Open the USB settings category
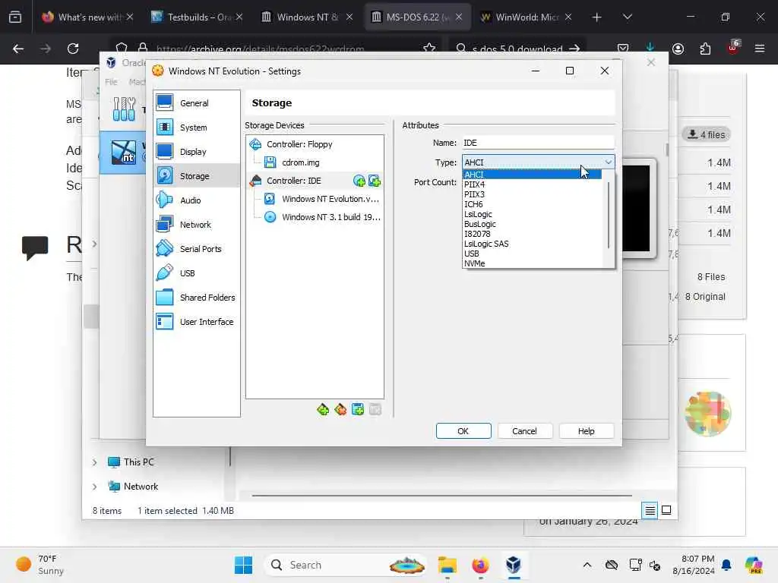778x583 pixels. pos(197,273)
